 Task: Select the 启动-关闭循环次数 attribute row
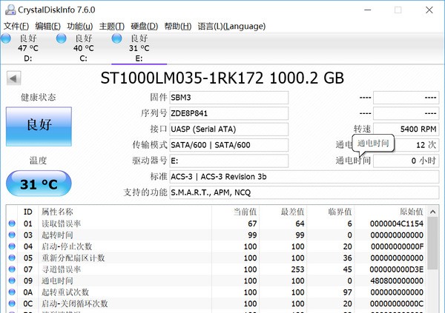[x=217, y=303]
